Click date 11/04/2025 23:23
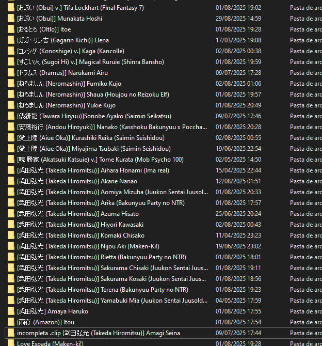This screenshot has height=346, width=322. [238, 235]
